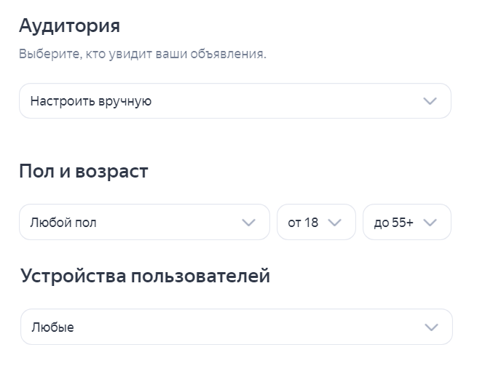
Task: Click chevron arrow next to 'до 55+'
Action: click(430, 223)
